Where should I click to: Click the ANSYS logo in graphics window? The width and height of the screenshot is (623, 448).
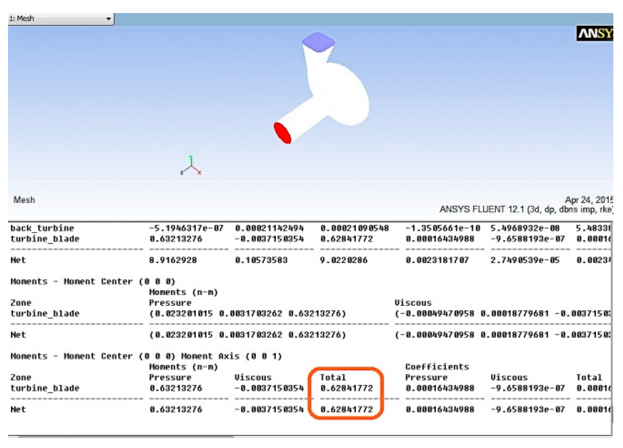(595, 34)
